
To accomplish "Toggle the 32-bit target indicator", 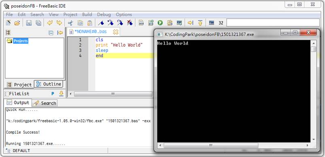I will (221, 23).
